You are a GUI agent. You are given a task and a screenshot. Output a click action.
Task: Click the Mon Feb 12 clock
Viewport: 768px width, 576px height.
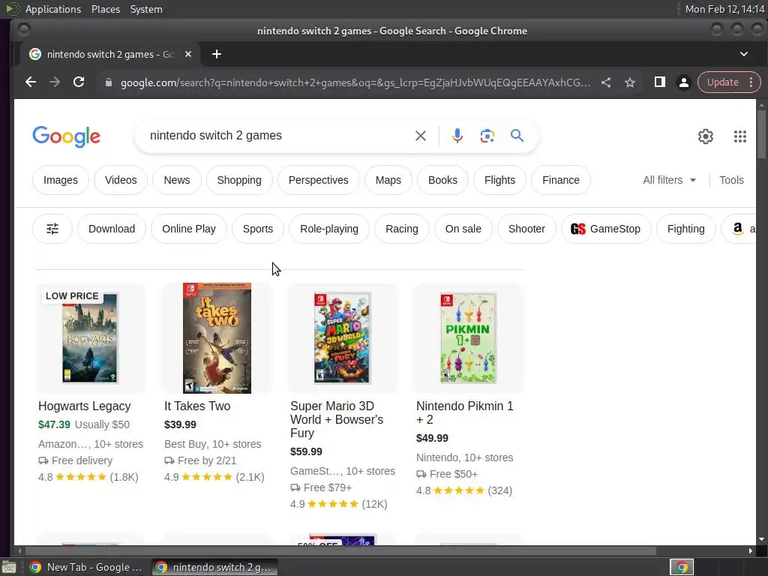point(724,9)
